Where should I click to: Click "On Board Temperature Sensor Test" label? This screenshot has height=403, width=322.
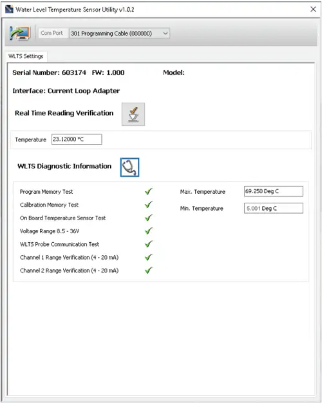coord(63,218)
